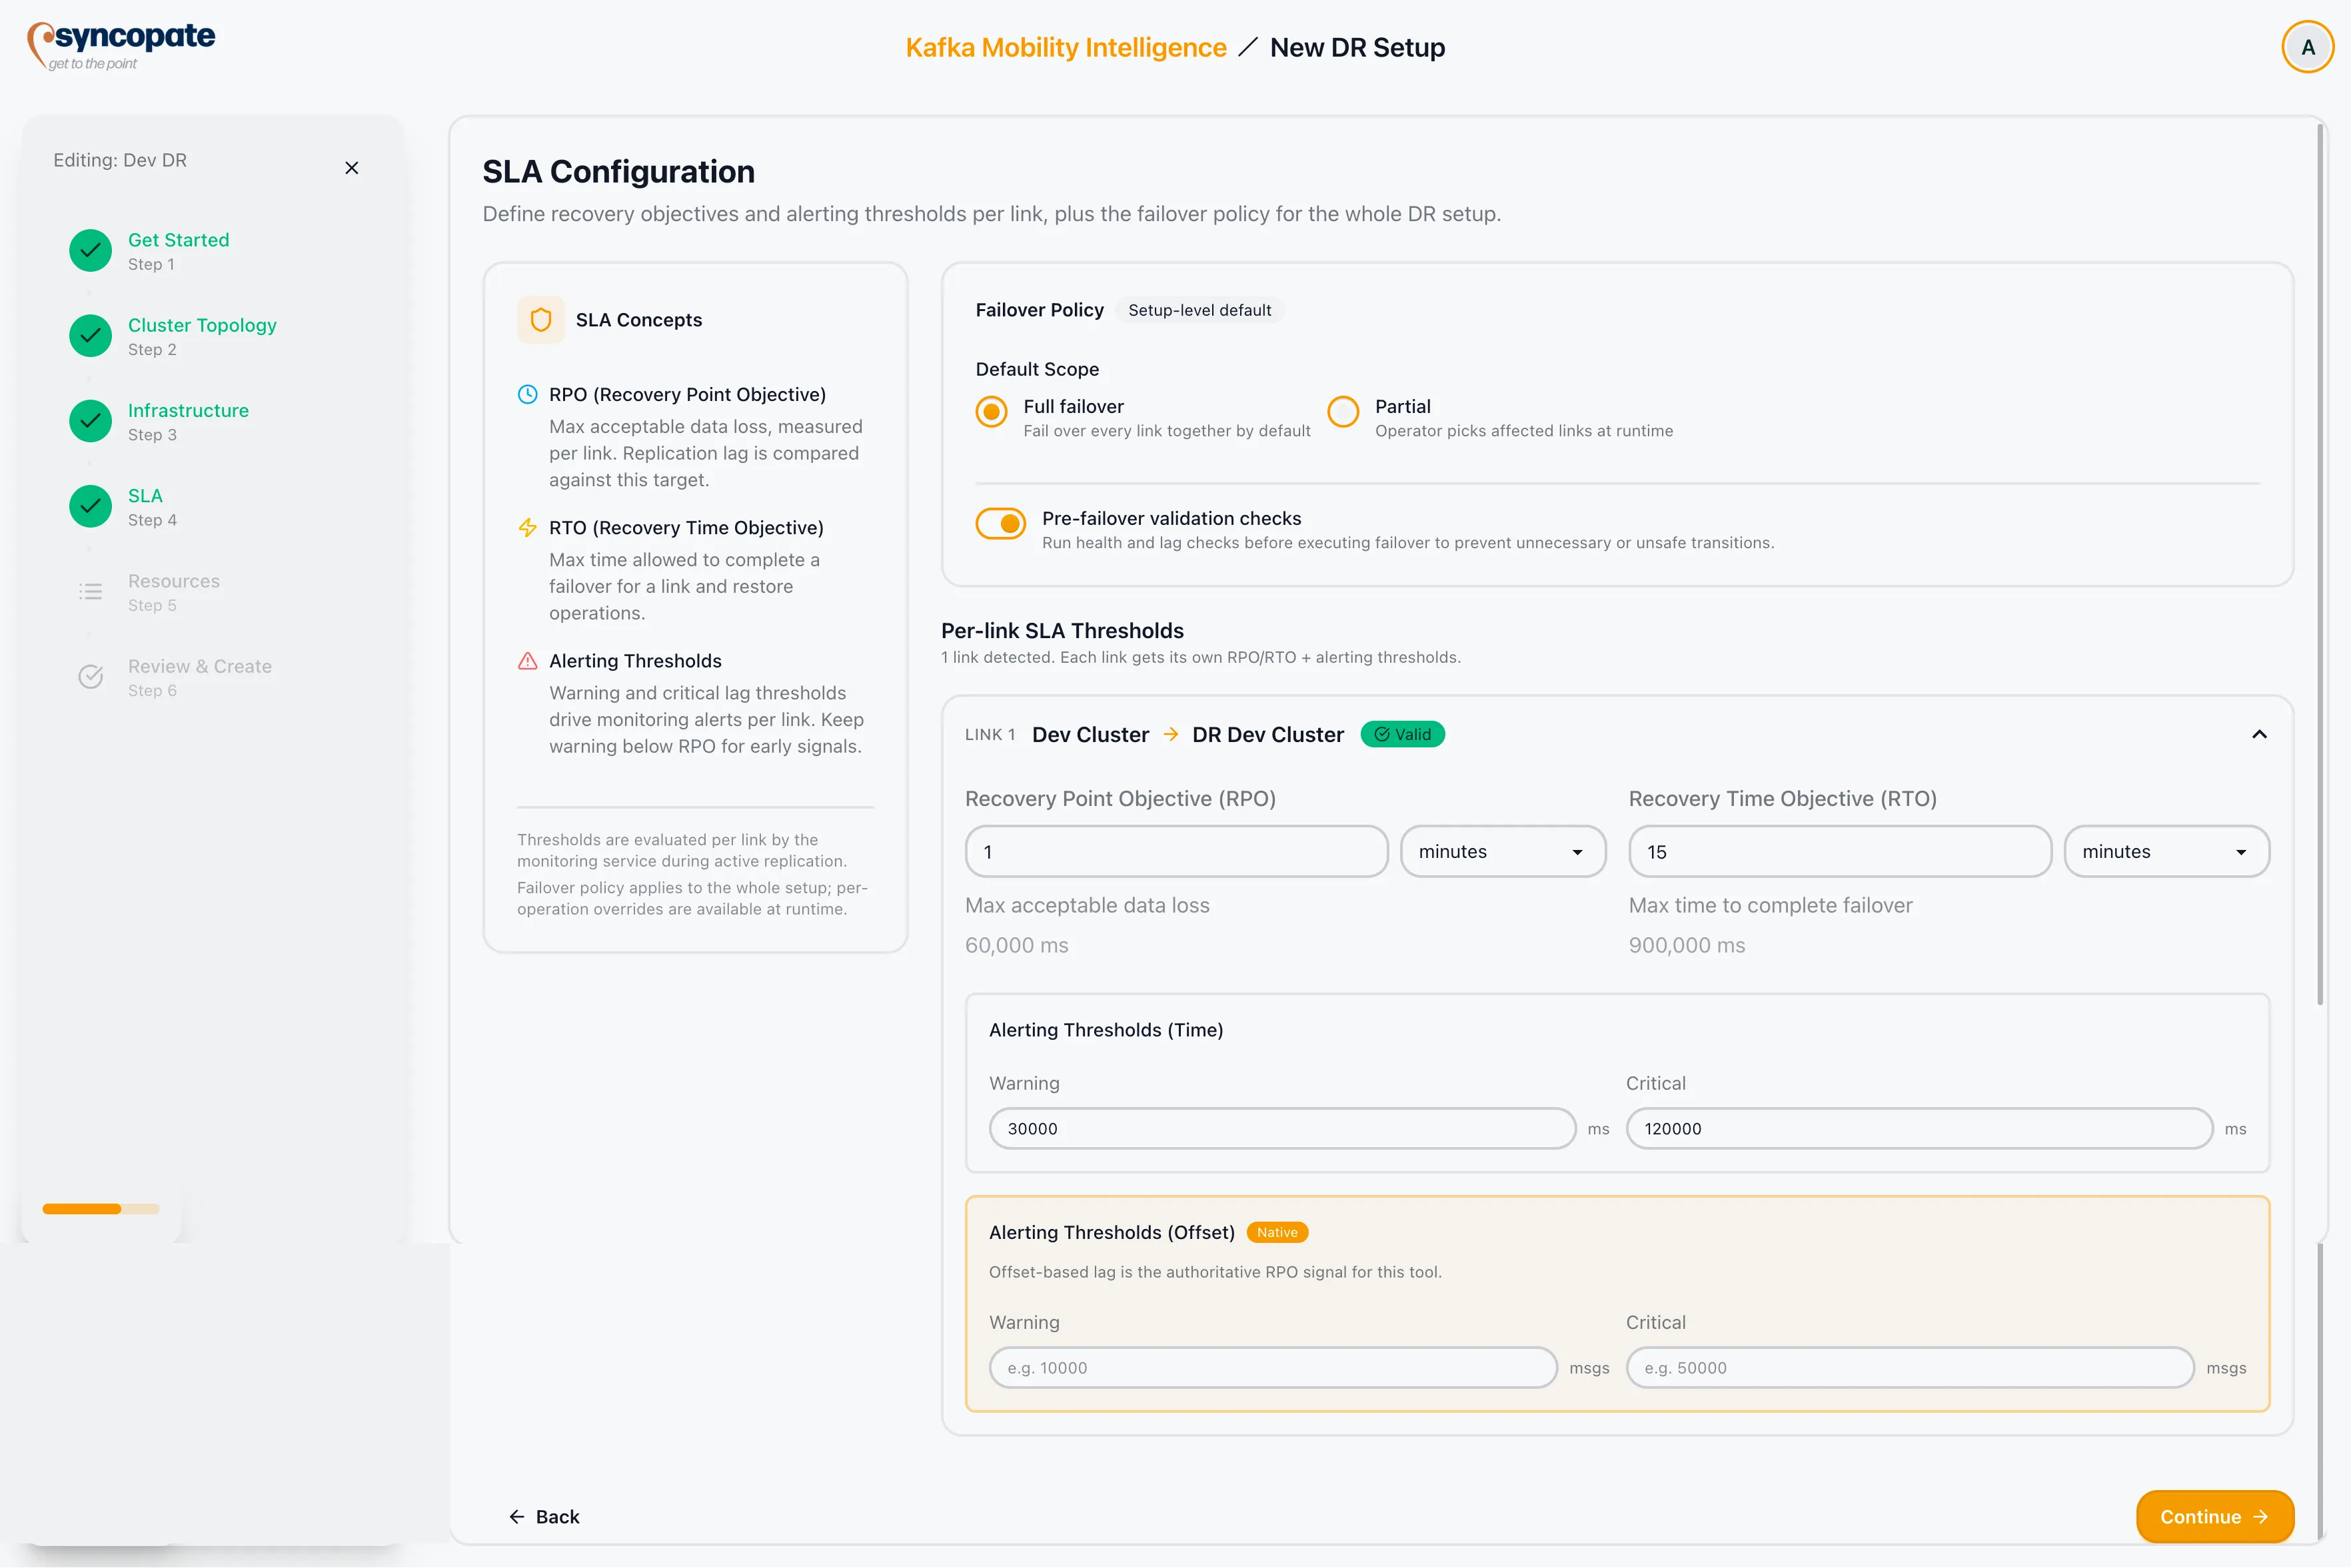
Task: Click the 60,000 ms RPO value text
Action: (x=1016, y=946)
